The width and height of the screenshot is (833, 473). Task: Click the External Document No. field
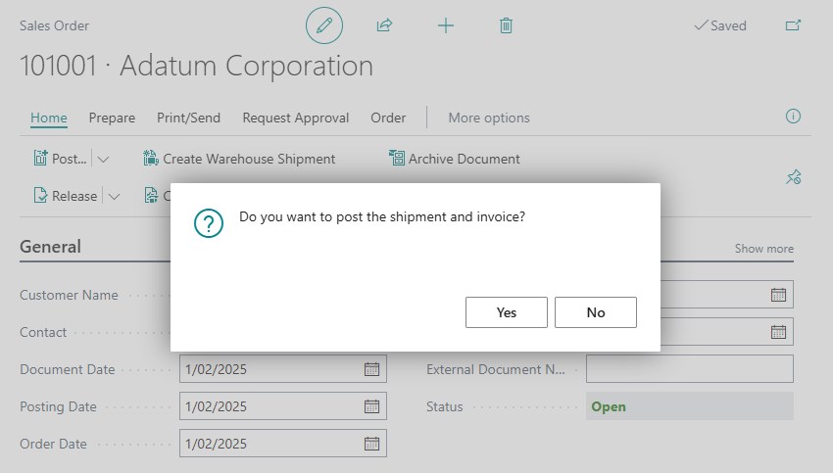[x=690, y=369]
